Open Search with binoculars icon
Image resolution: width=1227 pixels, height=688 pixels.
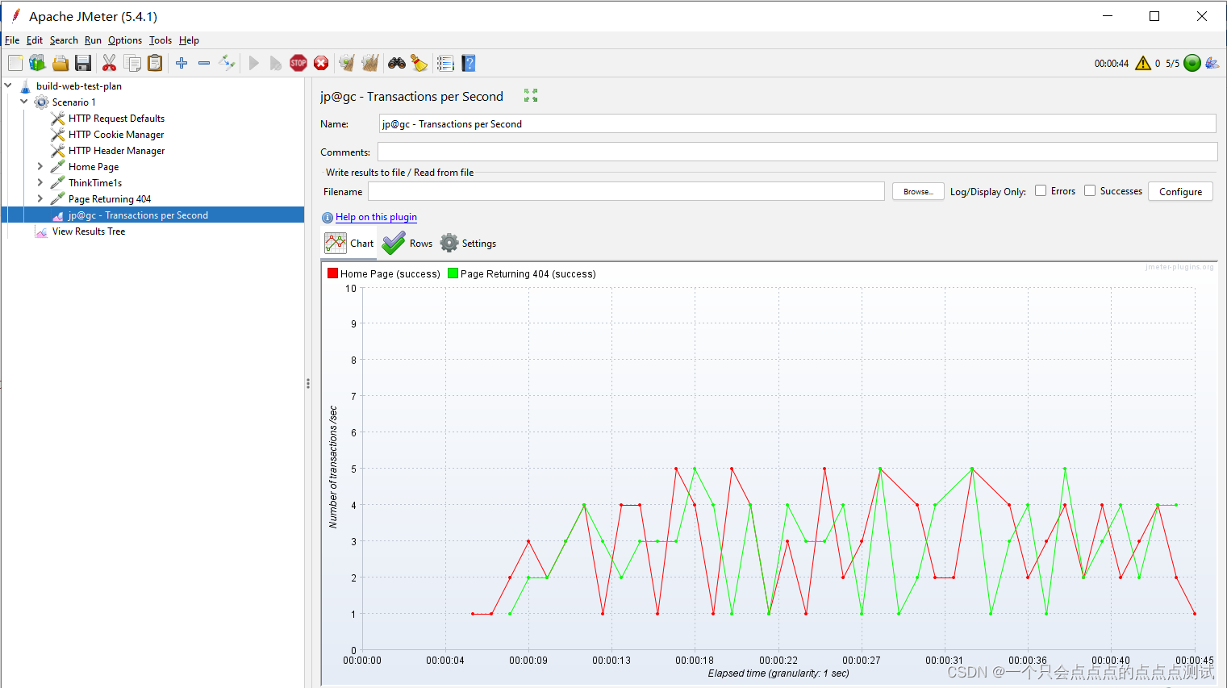tap(396, 63)
